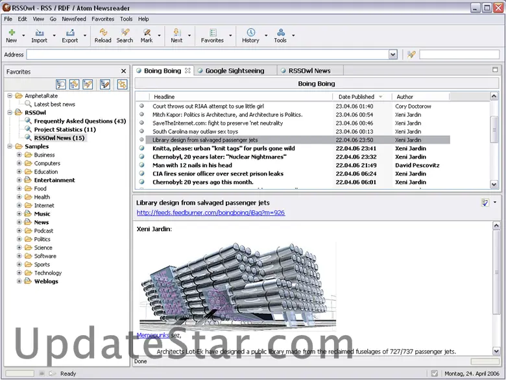Click the fourth Favorites panel toolbar icon
Screen dimensions: 506x380
coord(105,84)
